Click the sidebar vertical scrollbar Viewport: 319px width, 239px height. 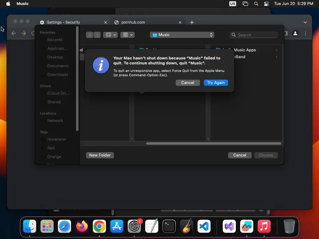(77, 79)
